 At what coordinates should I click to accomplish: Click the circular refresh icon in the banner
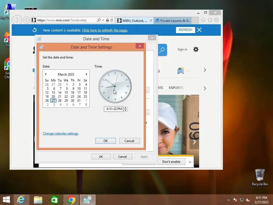click(x=34, y=30)
